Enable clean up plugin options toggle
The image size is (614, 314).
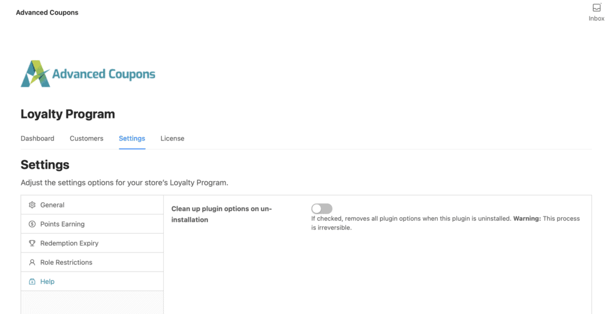(x=321, y=209)
